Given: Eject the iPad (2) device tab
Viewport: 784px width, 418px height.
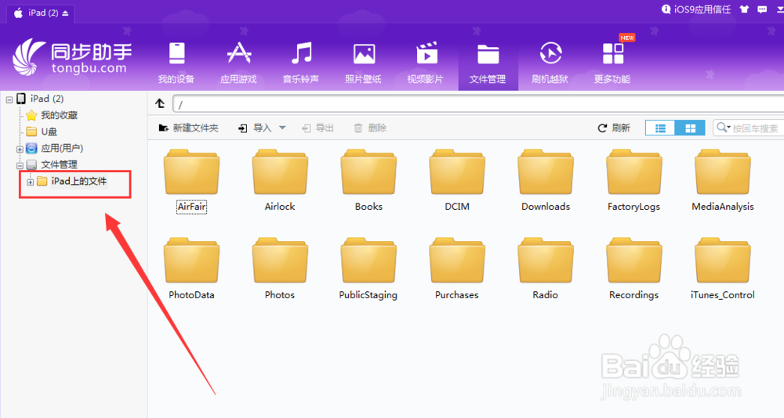Looking at the screenshot, I should tap(66, 13).
